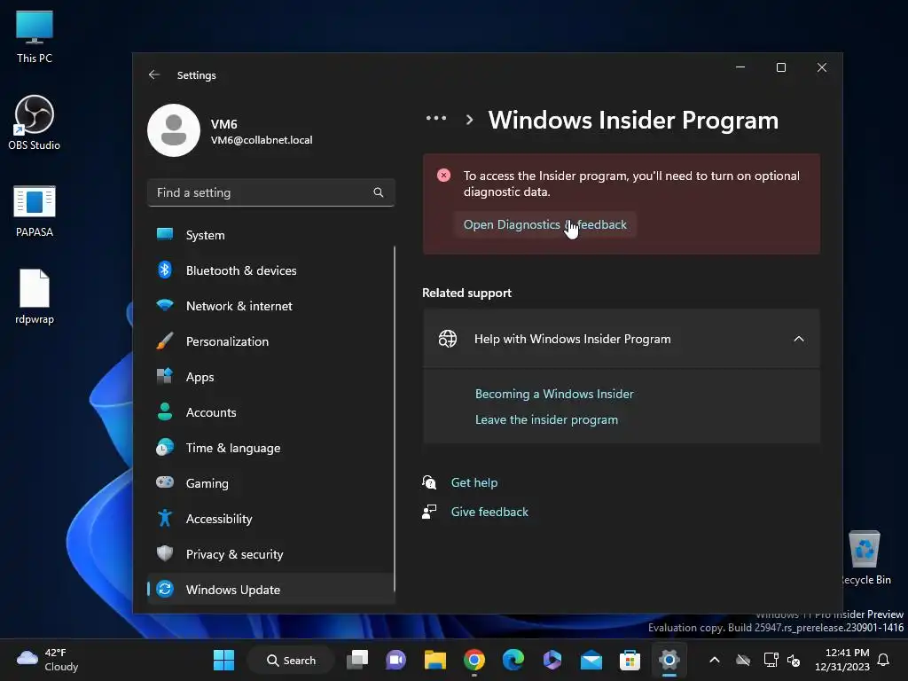908x681 pixels.
Task: Open Network & internet settings
Action: [x=271, y=306]
